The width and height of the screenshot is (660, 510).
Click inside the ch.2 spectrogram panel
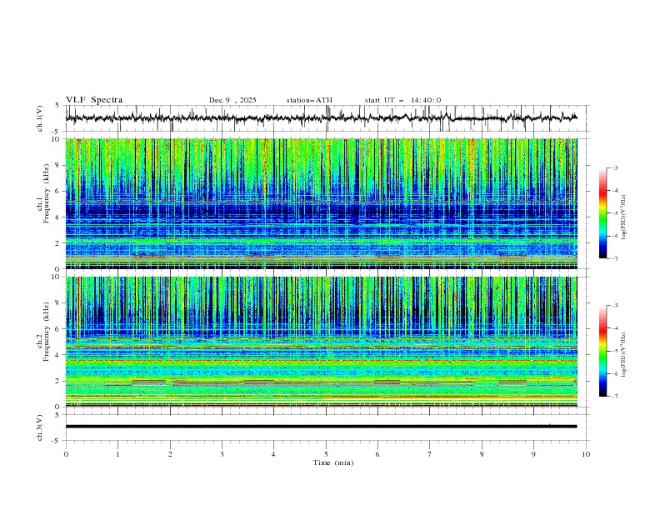point(321,342)
